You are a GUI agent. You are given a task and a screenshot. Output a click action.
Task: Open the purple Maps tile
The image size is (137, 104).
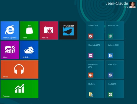point(10,50)
